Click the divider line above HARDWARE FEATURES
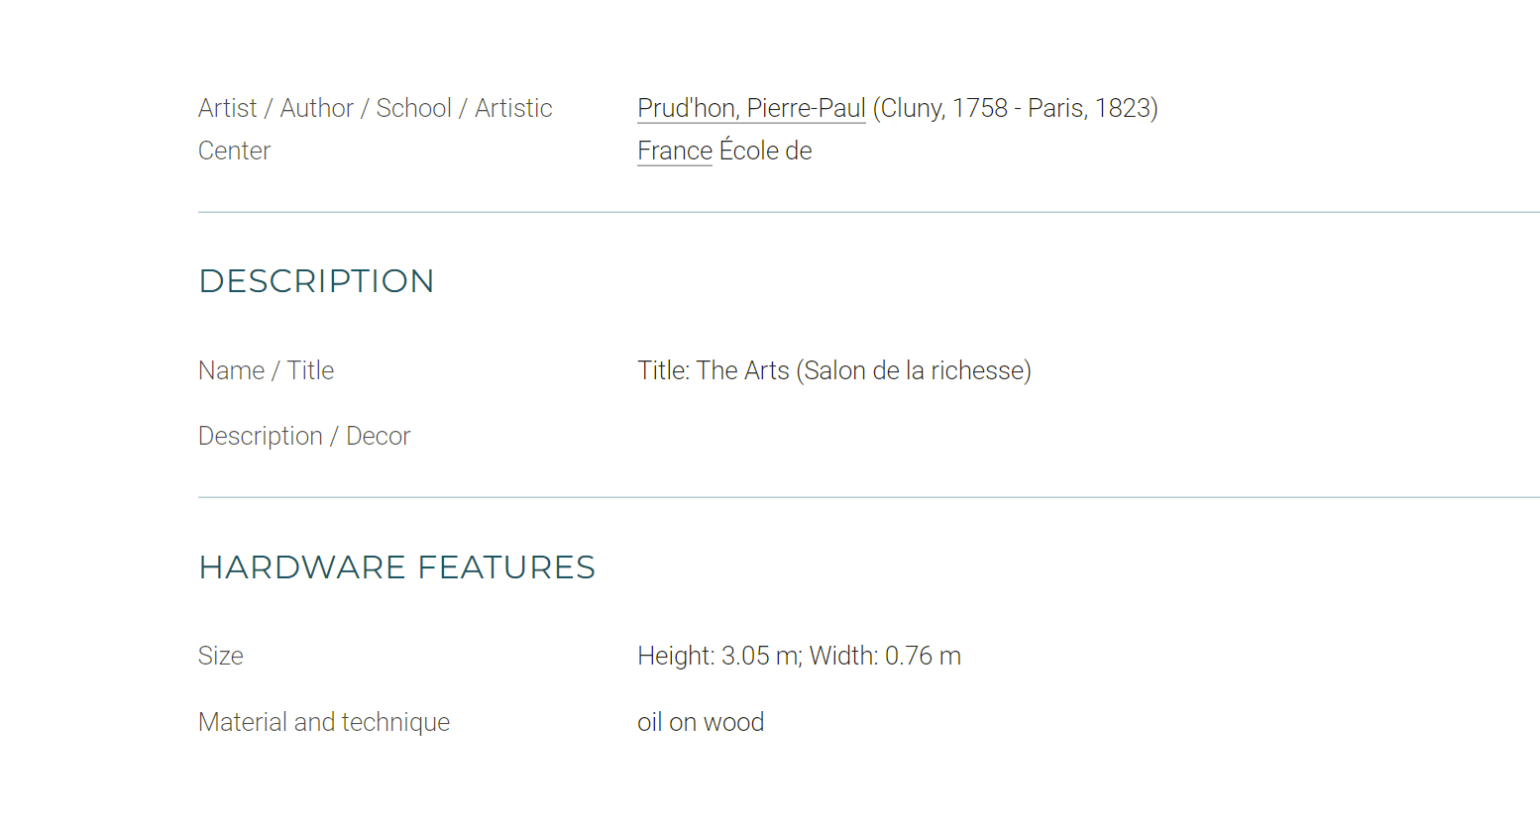Screen dimensions: 1540x822 point(869,497)
